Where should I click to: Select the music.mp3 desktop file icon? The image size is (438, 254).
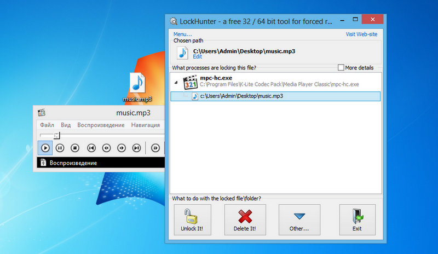(137, 87)
